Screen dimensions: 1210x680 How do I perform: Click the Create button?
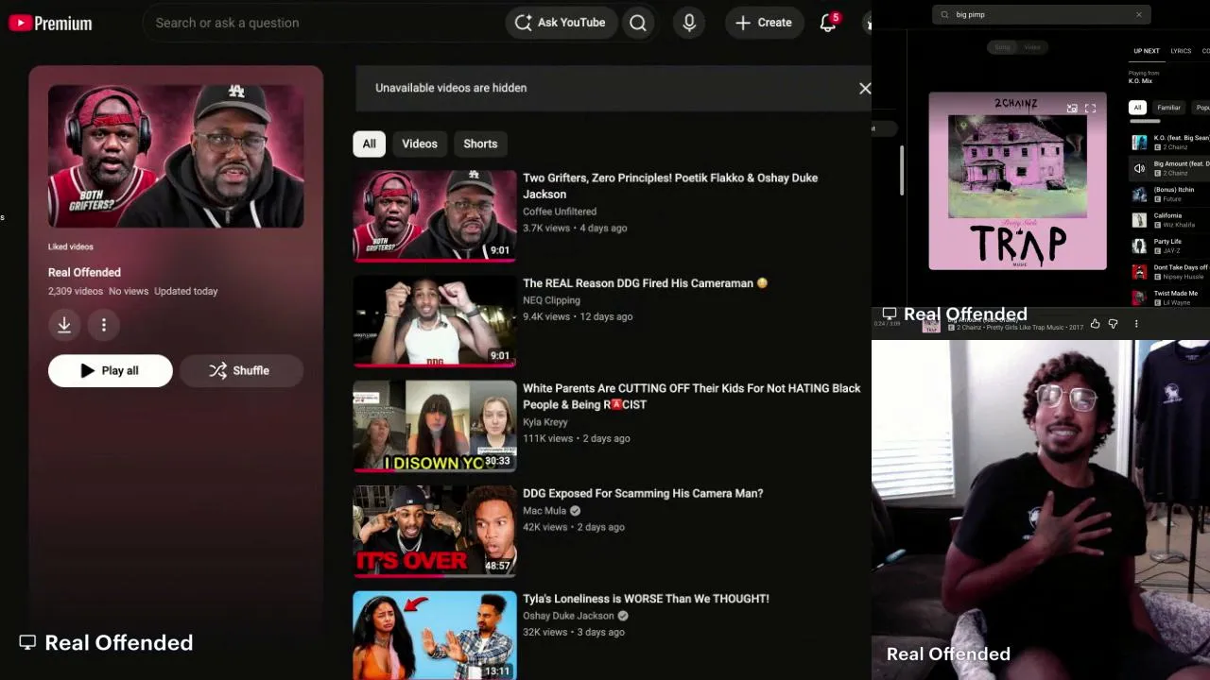764,23
